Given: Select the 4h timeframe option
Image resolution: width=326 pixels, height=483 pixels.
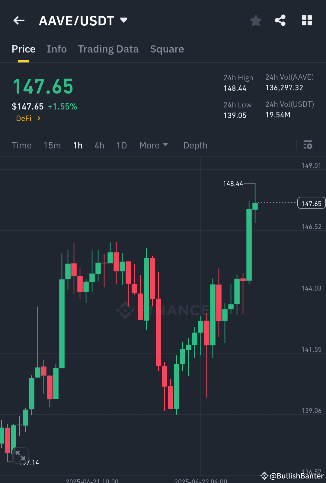Looking at the screenshot, I should [99, 145].
